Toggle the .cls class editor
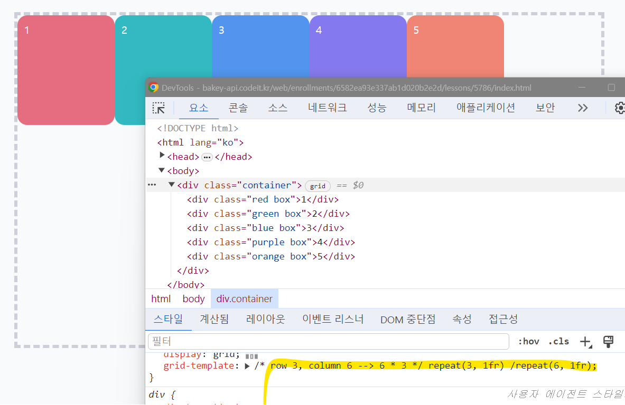625x405 pixels. point(559,341)
